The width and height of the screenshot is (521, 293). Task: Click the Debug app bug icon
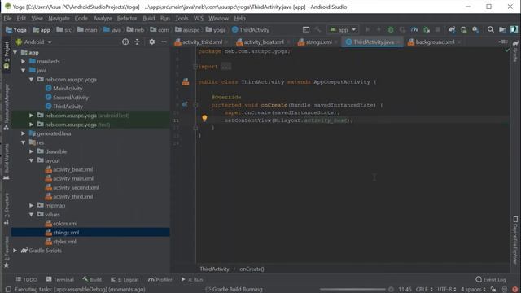tap(391, 30)
